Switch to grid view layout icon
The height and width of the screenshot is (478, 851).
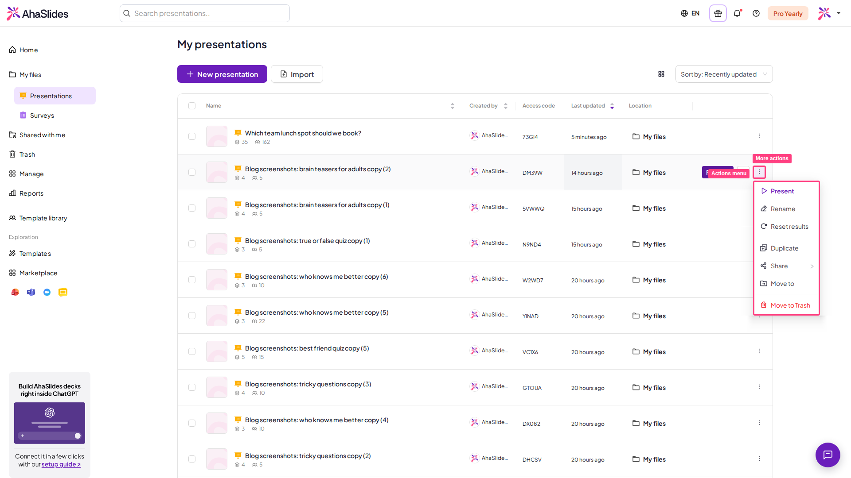coord(661,74)
